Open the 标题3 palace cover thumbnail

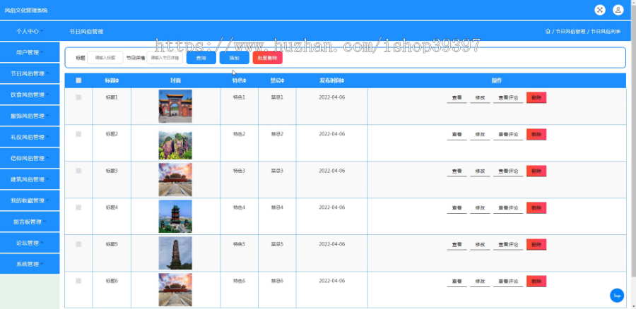[x=175, y=180]
